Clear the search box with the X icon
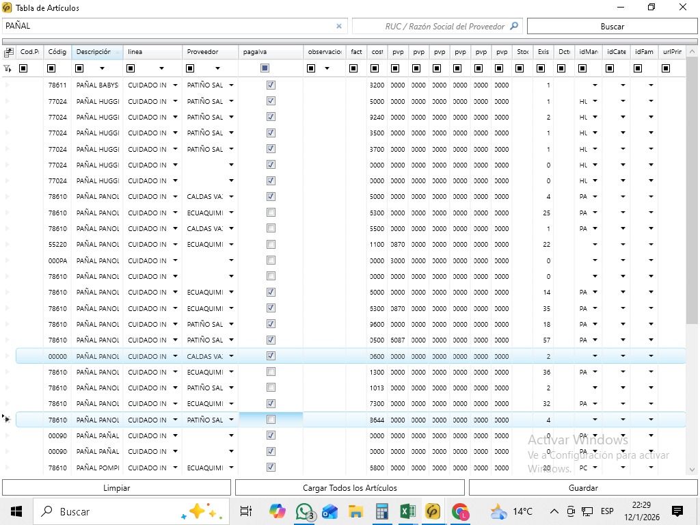The image size is (700, 525). (x=339, y=27)
